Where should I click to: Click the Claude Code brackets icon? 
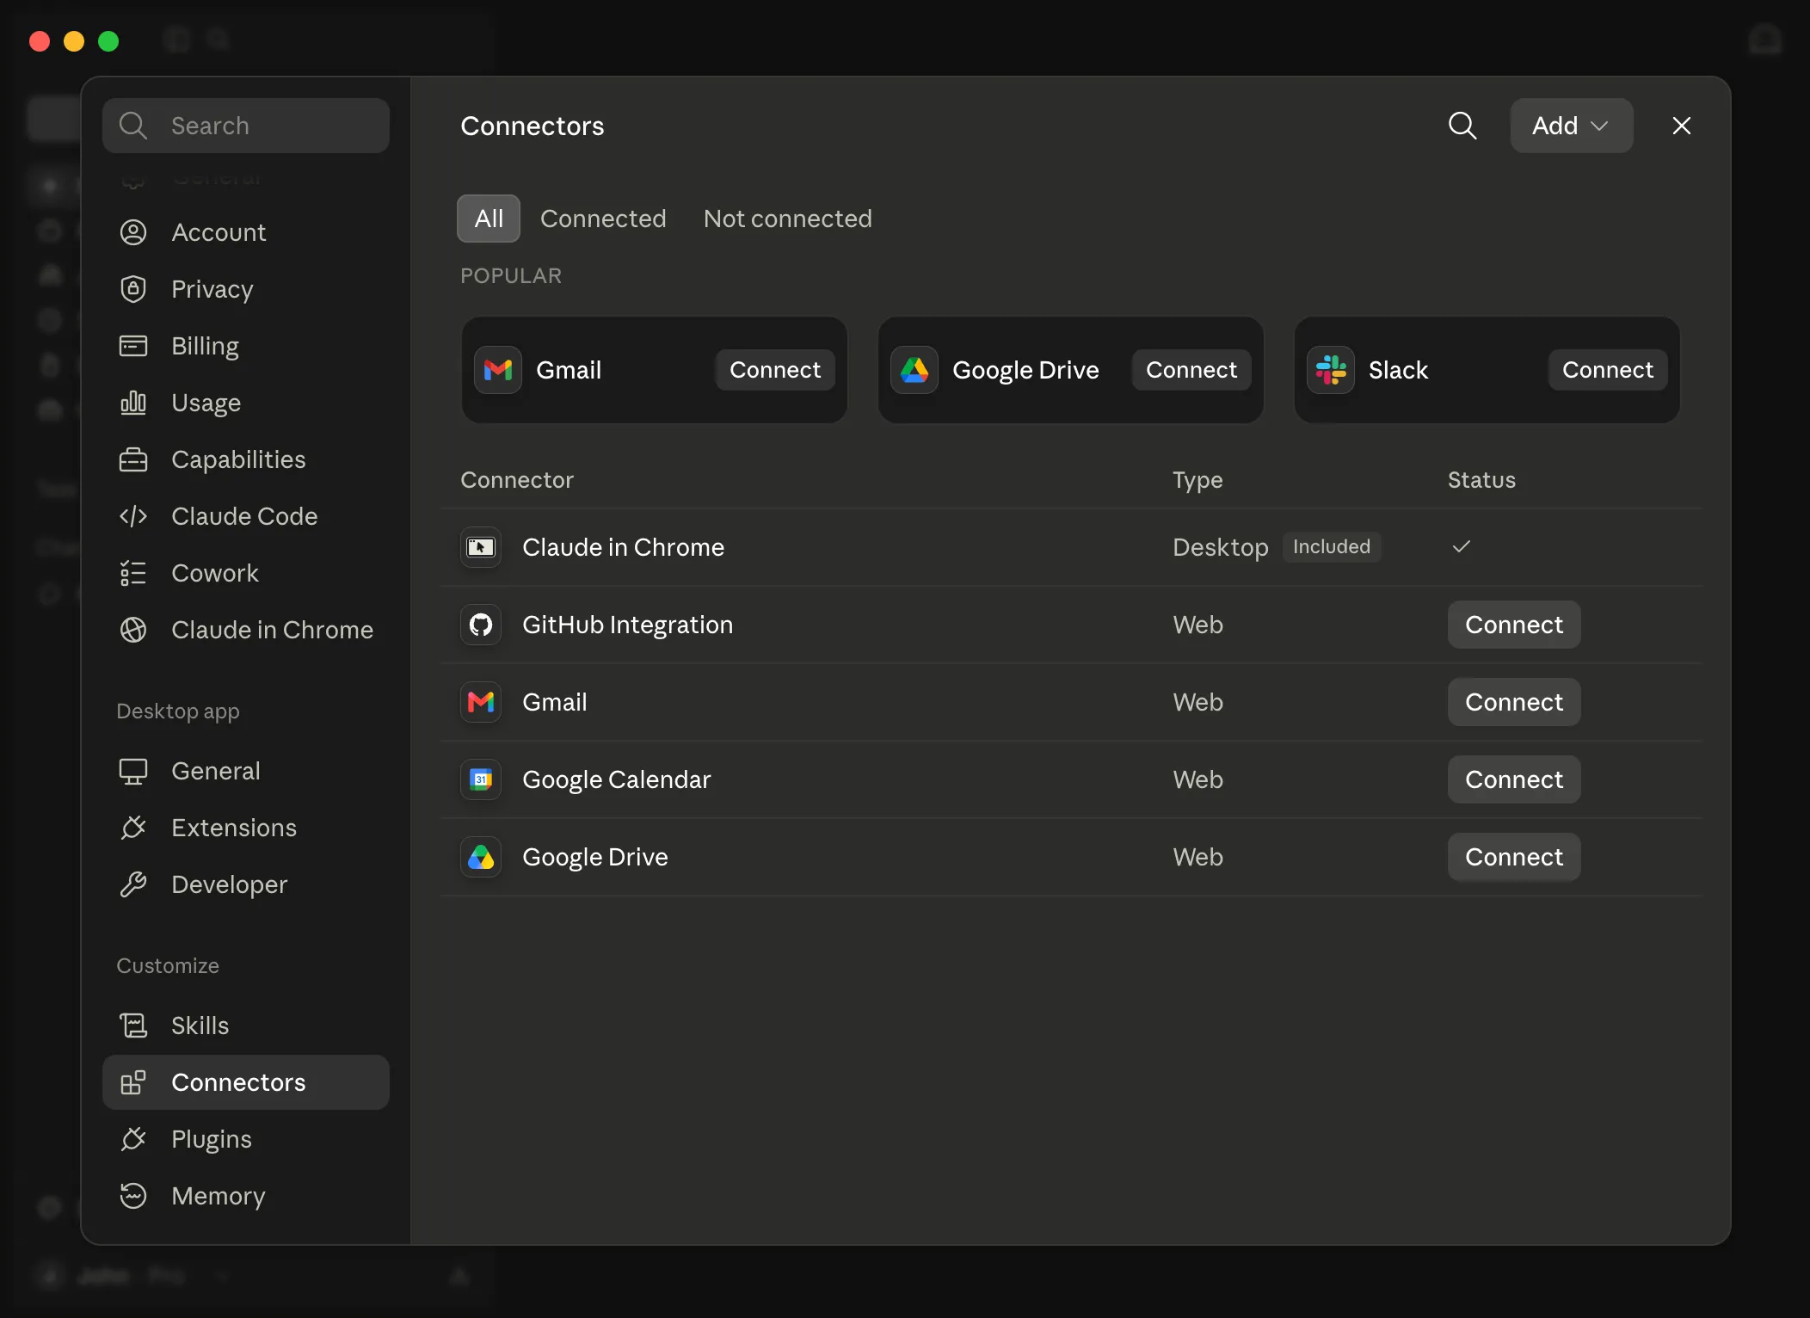[133, 516]
